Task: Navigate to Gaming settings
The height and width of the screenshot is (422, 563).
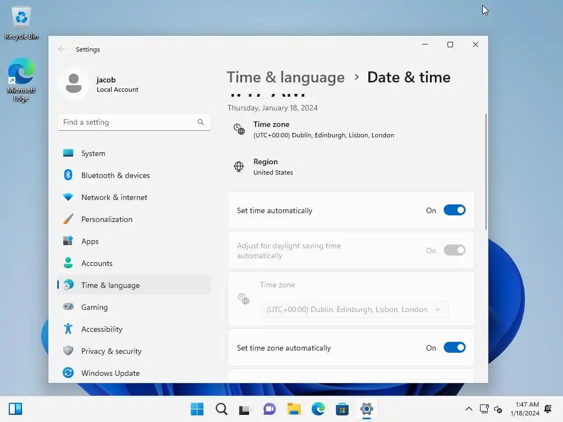Action: click(x=134, y=307)
